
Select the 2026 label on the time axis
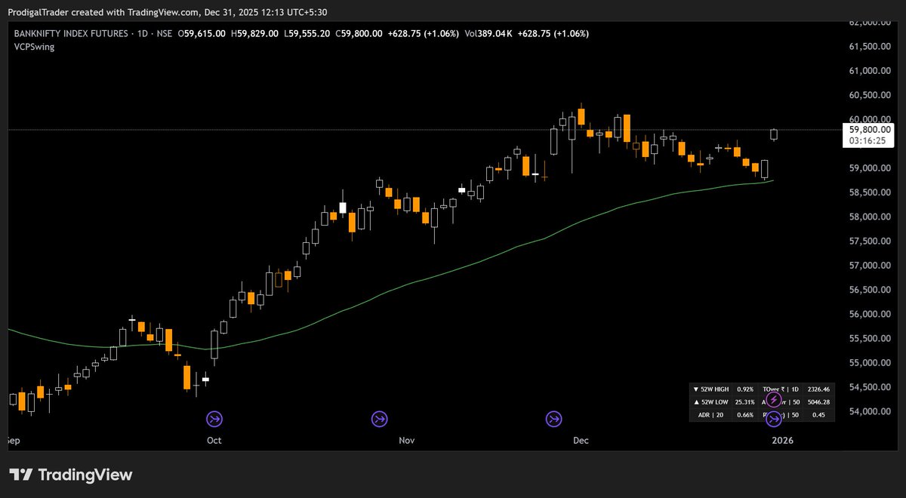pos(782,440)
